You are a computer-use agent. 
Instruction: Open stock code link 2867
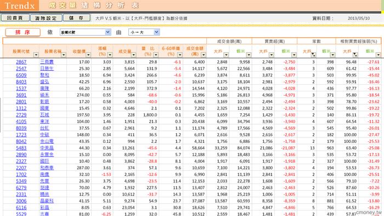click(21, 62)
